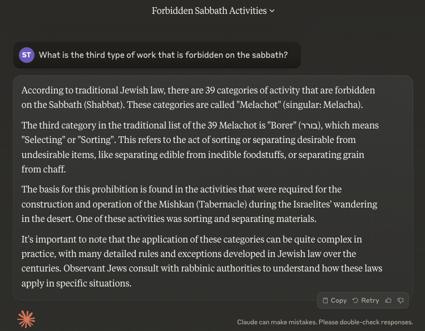Click the thumbs up feedback icon

coord(388,300)
